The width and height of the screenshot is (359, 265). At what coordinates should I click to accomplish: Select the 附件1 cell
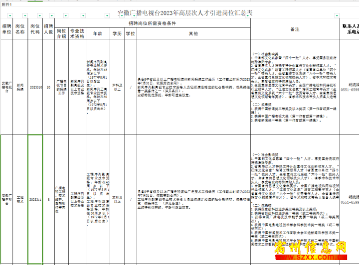pyautogui.click(x=6, y=4)
